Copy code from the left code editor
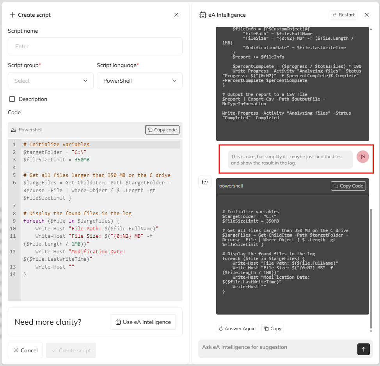Image resolution: width=380 pixels, height=366 pixels. coord(162,130)
